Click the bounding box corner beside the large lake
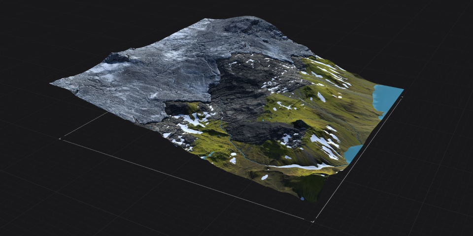 (402, 97)
